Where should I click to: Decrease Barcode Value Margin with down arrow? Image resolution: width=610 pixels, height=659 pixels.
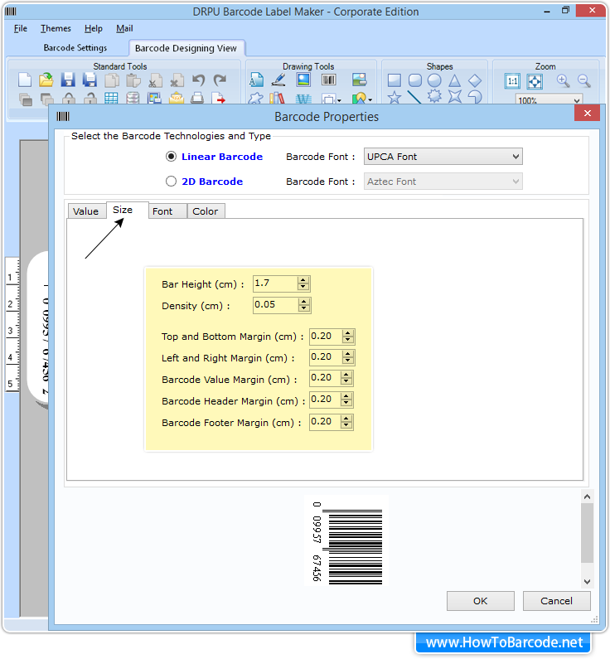346,381
